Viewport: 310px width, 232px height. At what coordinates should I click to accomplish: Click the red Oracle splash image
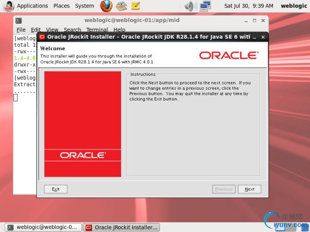click(x=83, y=124)
